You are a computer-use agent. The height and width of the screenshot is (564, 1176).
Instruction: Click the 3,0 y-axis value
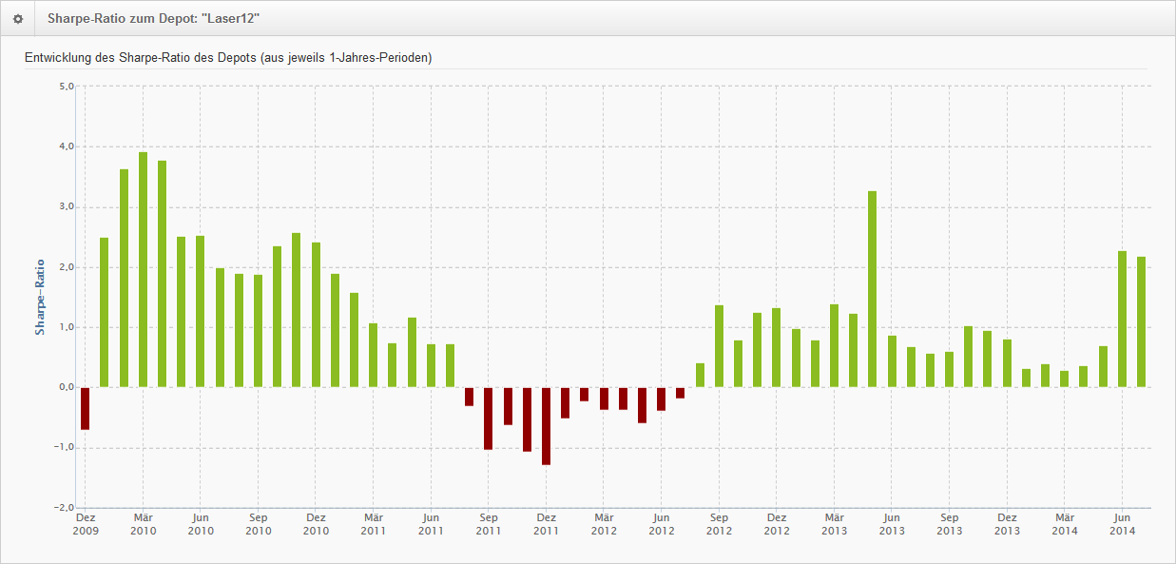click(x=67, y=206)
